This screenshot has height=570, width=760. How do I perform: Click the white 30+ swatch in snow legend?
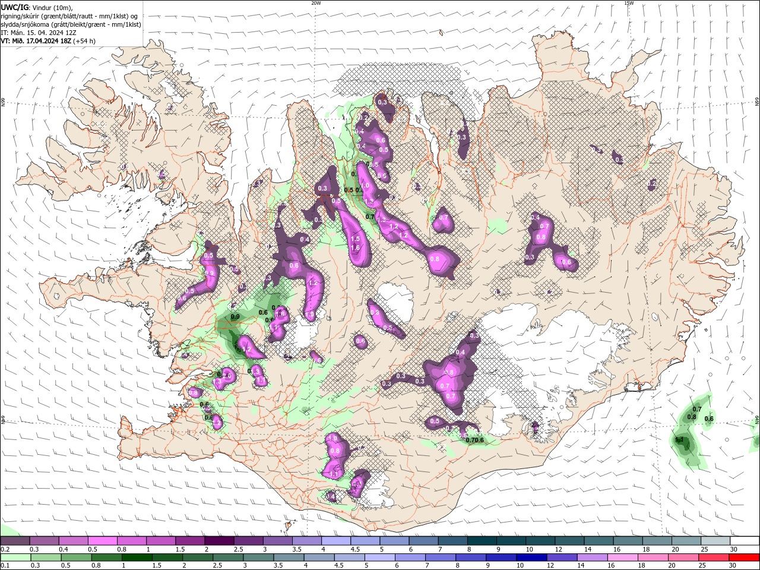pos(745,540)
